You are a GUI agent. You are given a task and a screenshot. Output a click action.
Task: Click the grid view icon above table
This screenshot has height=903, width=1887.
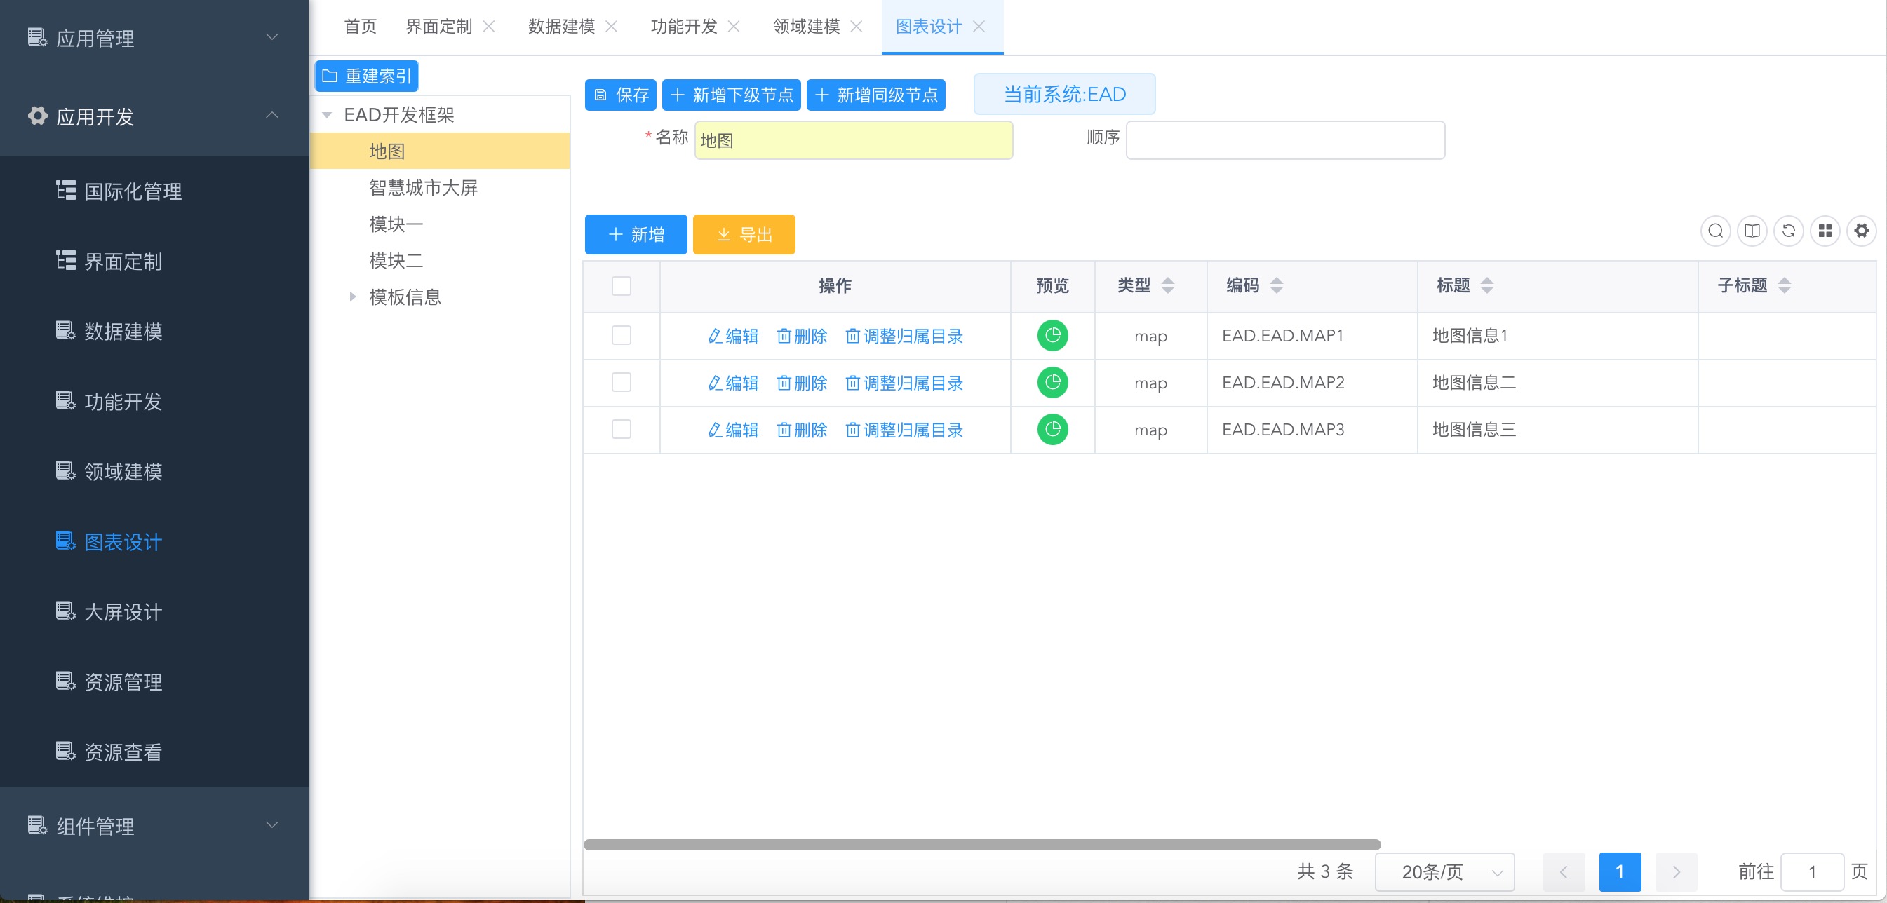click(1825, 231)
